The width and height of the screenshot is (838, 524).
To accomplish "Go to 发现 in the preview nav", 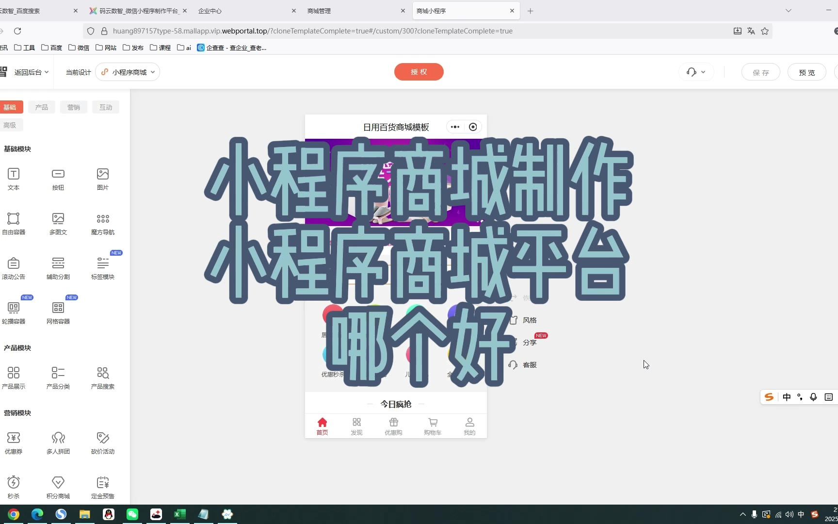I will coord(356,426).
